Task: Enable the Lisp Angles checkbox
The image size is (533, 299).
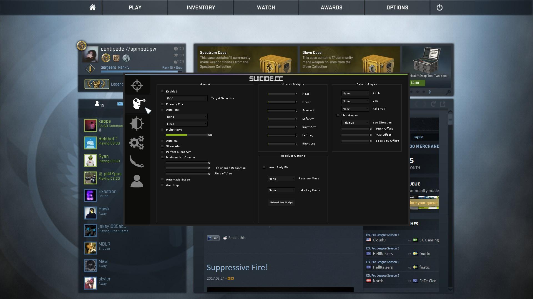Action: (338, 115)
